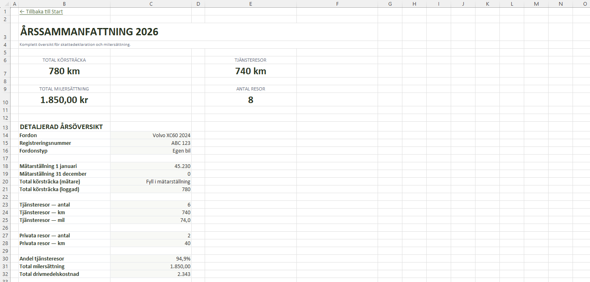This screenshot has height=282, width=590.
Task: Follow the "Tillbaka till Start" link
Action: point(41,12)
